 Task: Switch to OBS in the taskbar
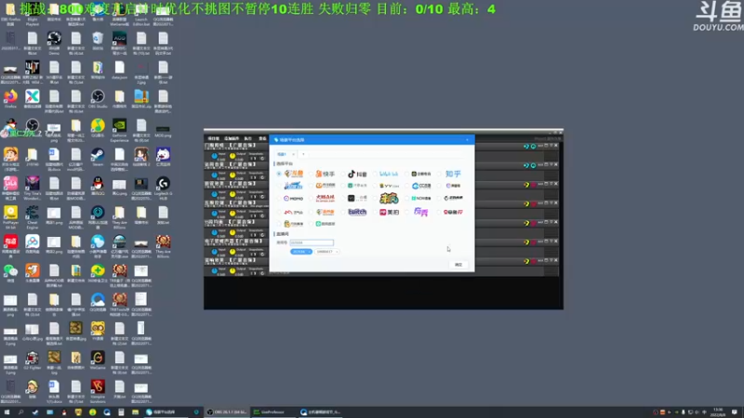coord(227,412)
